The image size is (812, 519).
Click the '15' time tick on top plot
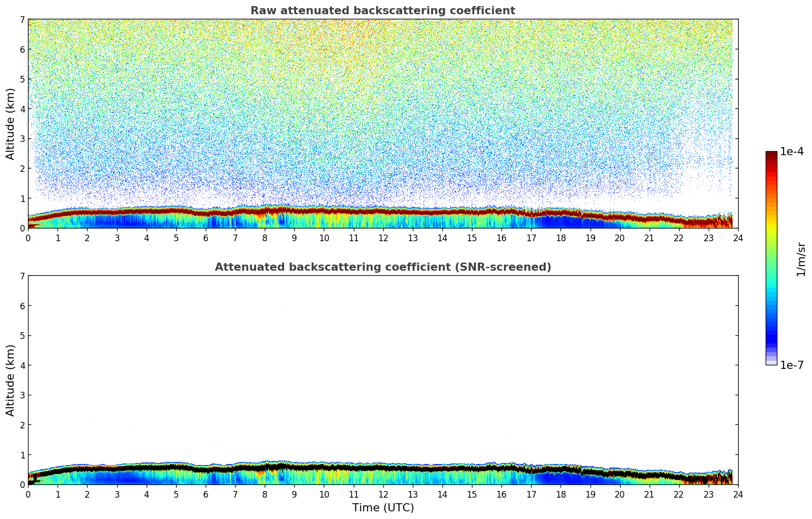(472, 238)
